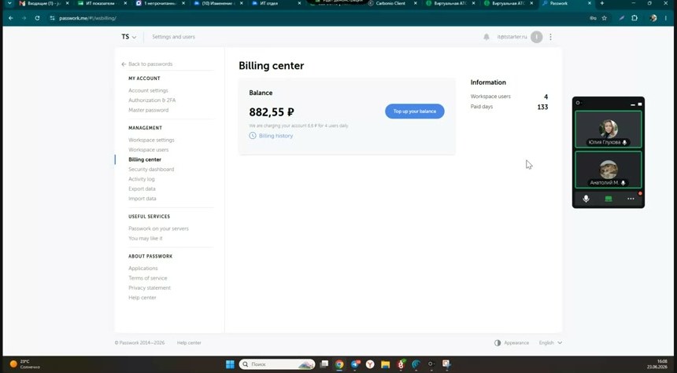Open File Explorer from the taskbar
The width and height of the screenshot is (677, 373).
tap(385, 364)
